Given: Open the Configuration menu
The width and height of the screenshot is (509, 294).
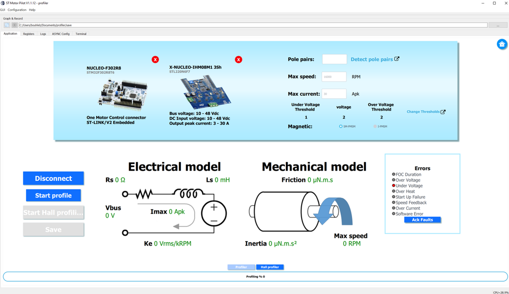Looking at the screenshot, I should tap(17, 10).
